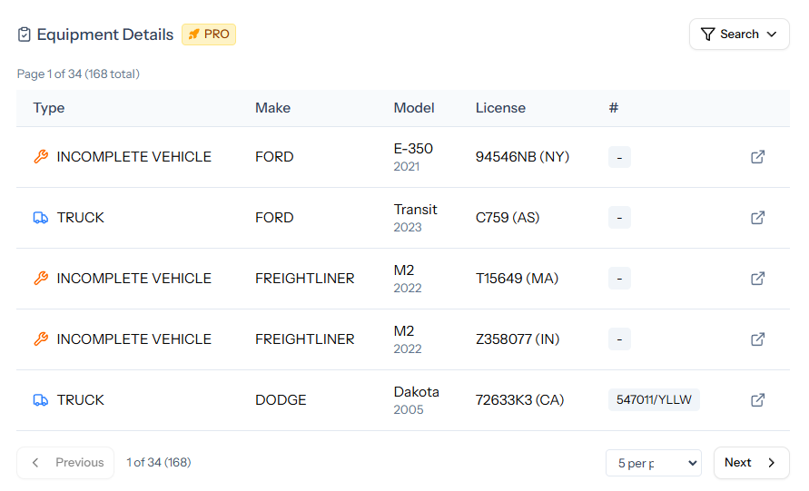Click the clipboard icon beside Equipment Details
Viewport: 809px width, 491px height.
(25, 34)
